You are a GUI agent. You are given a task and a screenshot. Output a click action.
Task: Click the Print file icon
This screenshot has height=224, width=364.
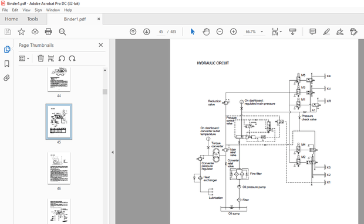[48, 32]
